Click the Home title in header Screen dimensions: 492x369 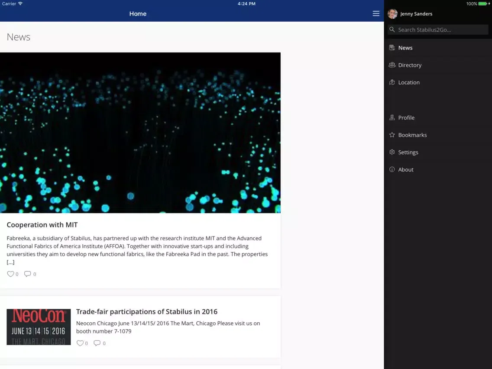(138, 14)
